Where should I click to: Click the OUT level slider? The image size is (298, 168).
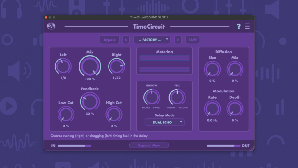pyautogui.click(x=223, y=146)
